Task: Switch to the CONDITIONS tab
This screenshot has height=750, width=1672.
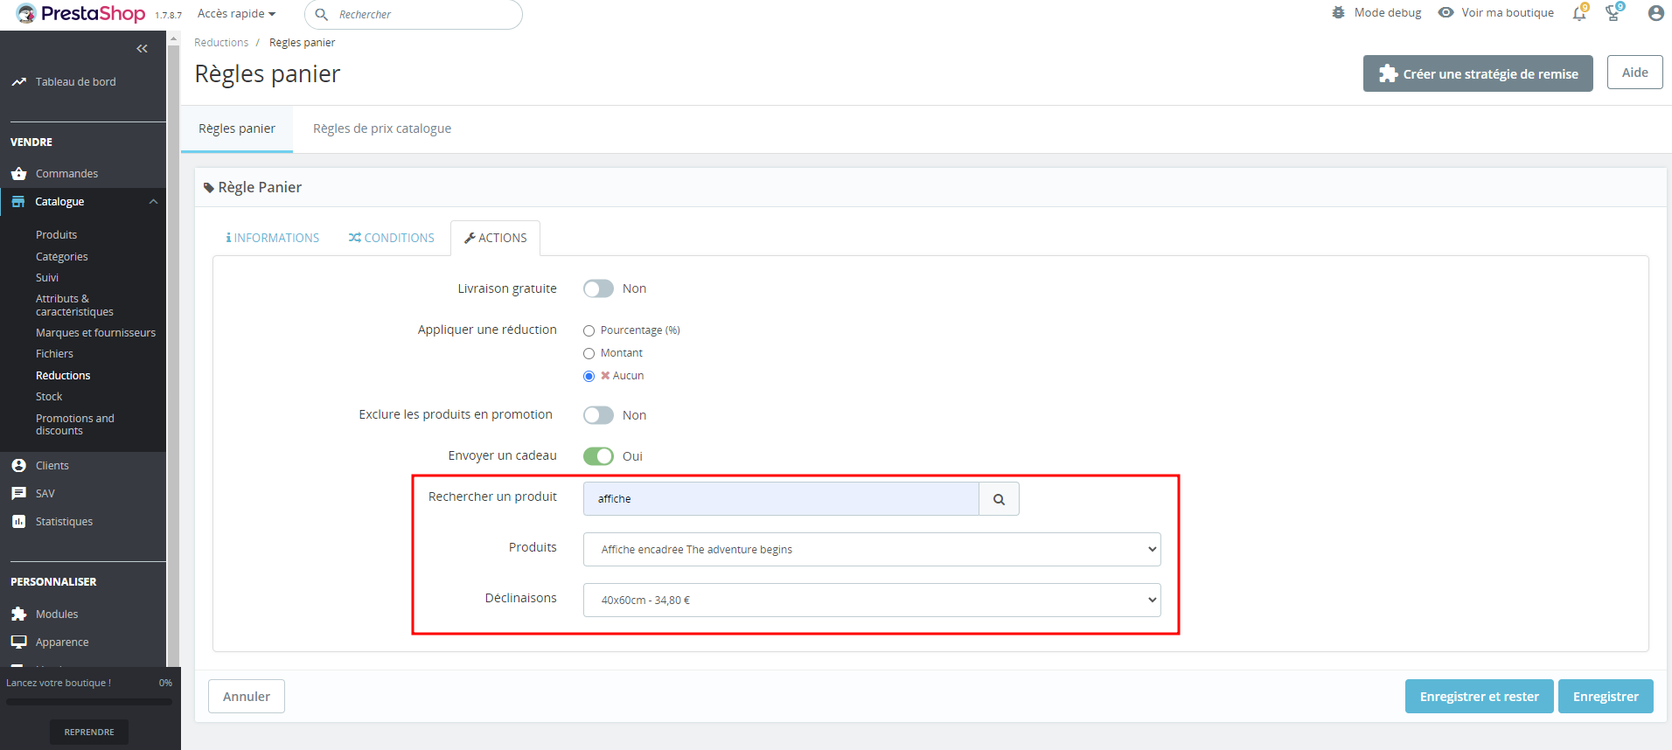Action: [391, 238]
